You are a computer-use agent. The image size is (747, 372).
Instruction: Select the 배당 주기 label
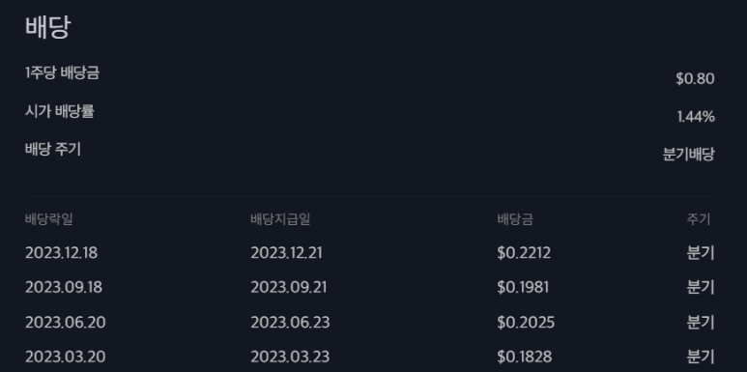point(53,149)
